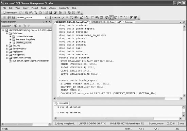The width and height of the screenshot is (187, 131).
Task: Open the Query menu
Action: [26, 8]
